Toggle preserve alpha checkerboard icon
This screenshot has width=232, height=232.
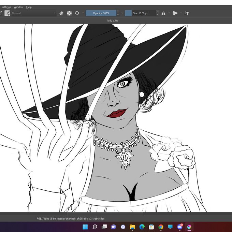(69, 13)
